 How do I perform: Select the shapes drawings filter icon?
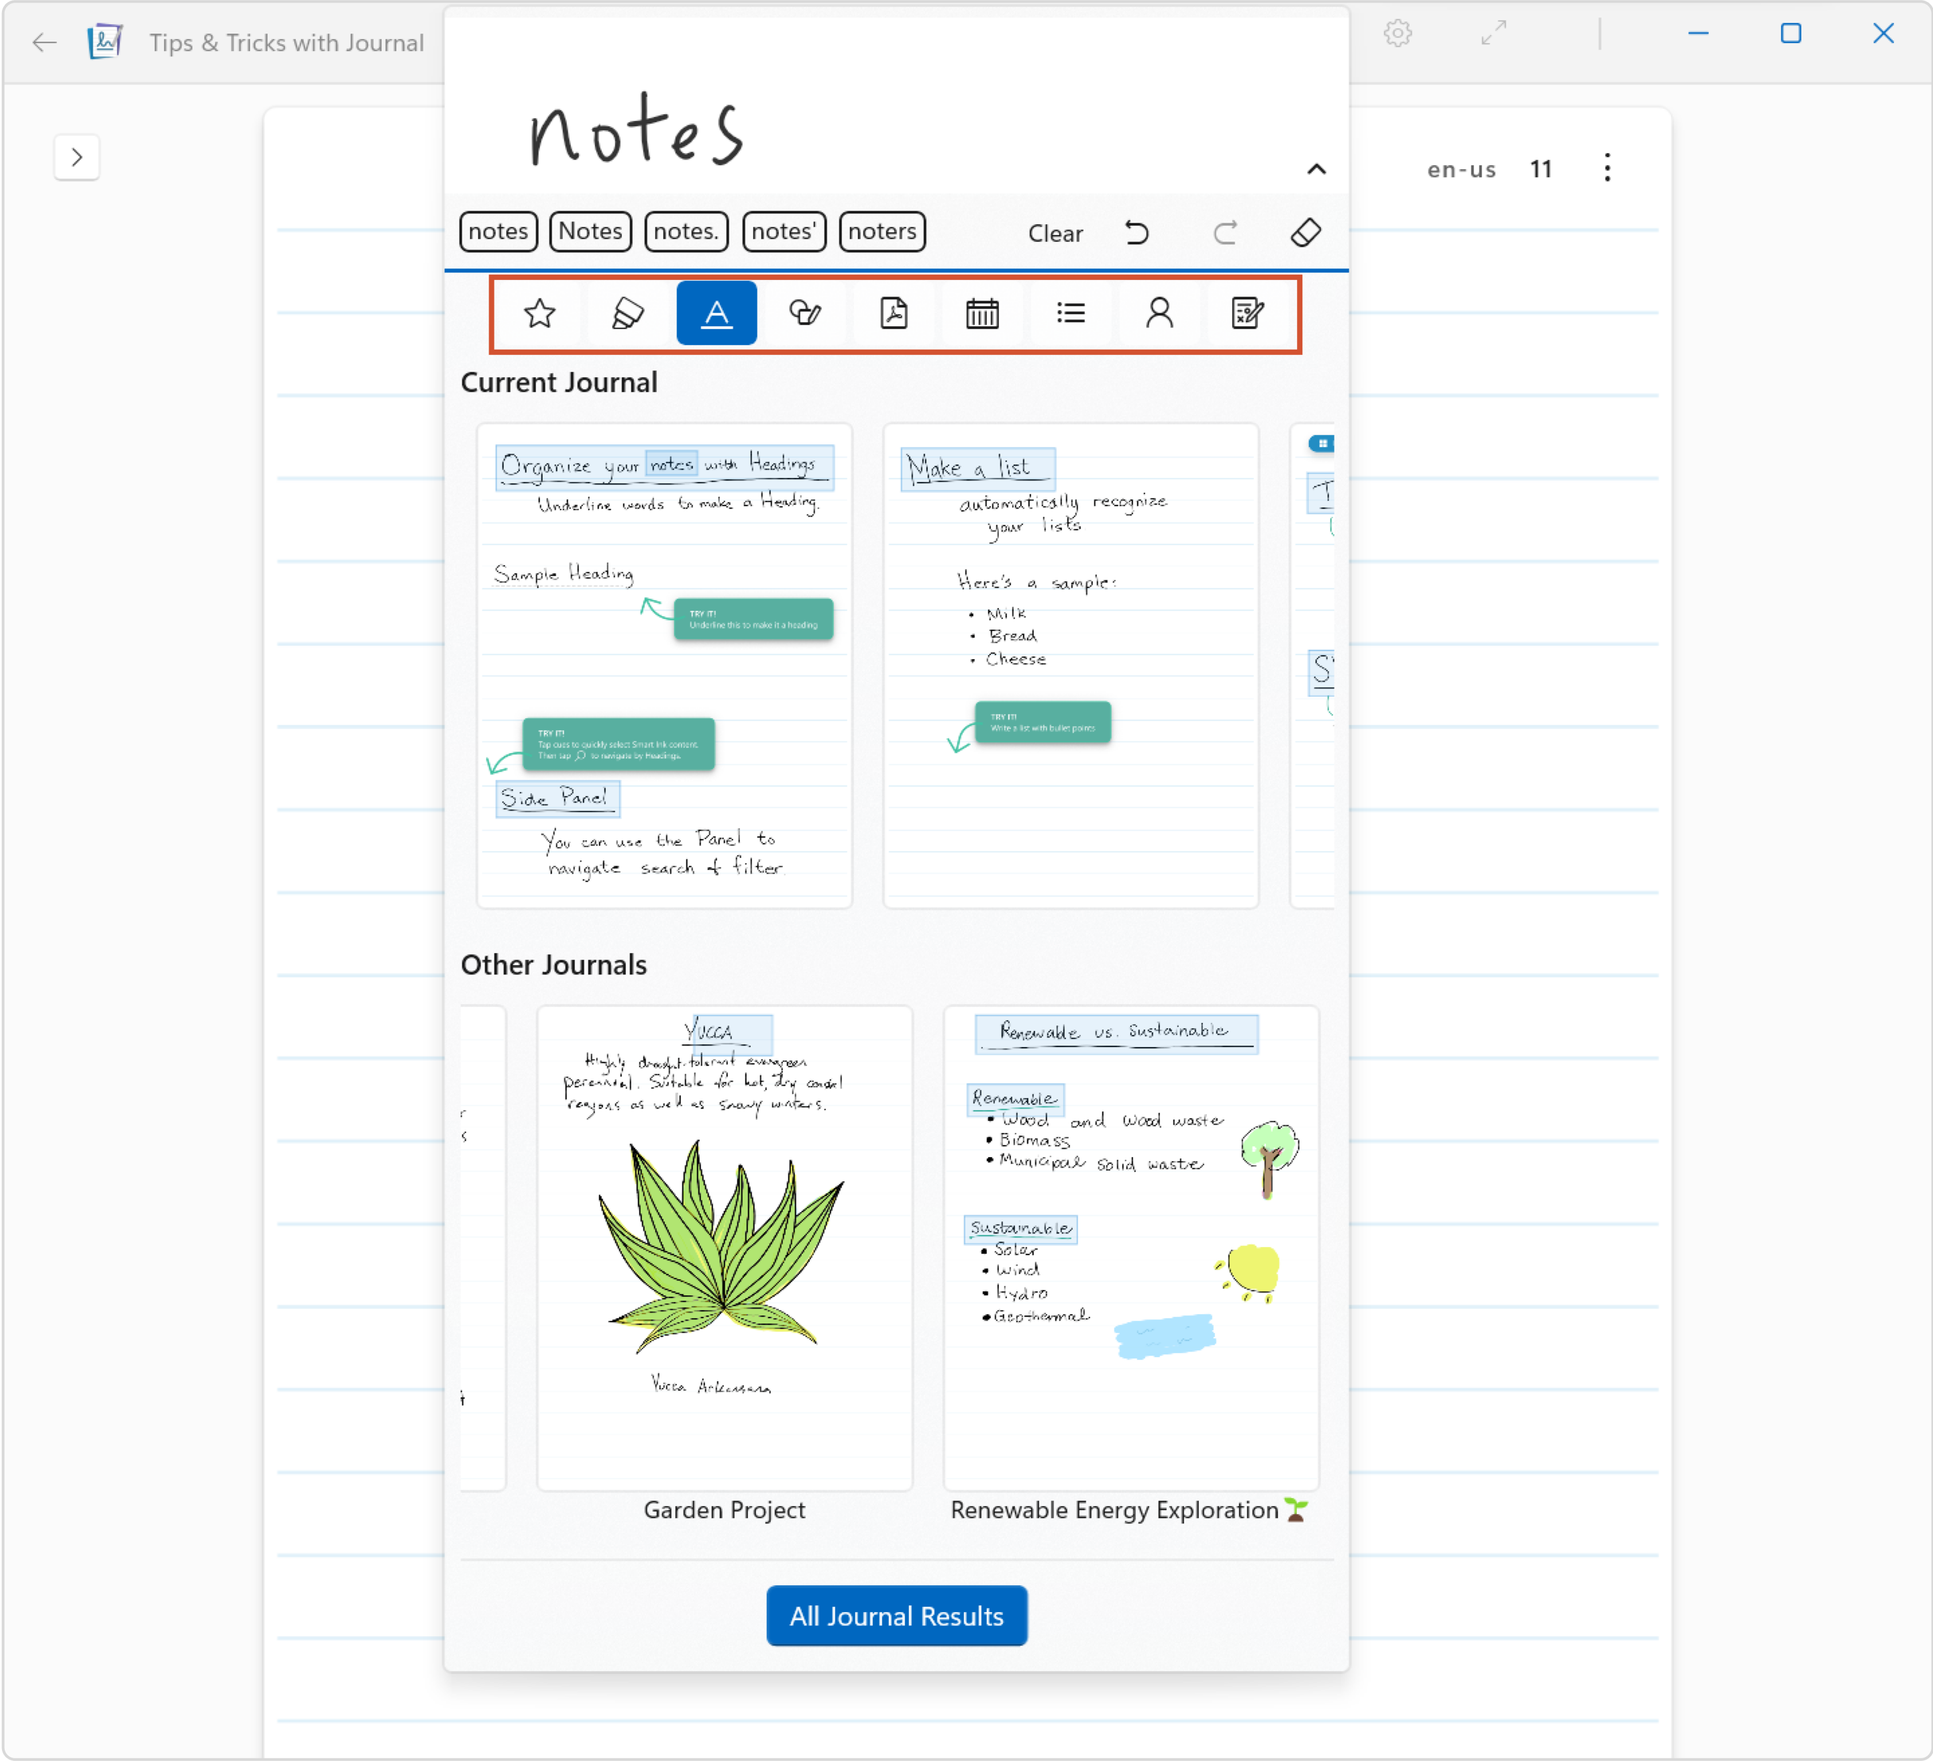point(804,313)
